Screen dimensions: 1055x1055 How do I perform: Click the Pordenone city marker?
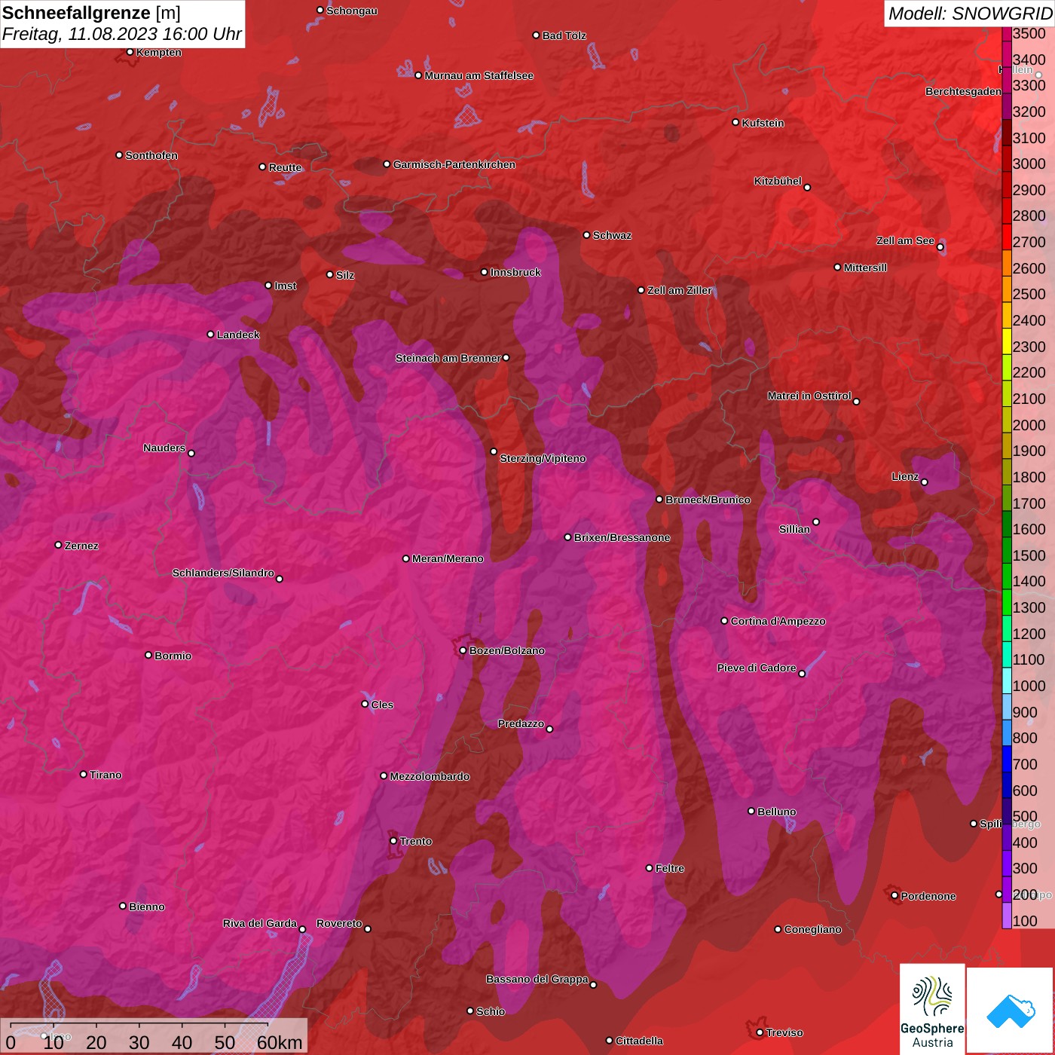(894, 895)
